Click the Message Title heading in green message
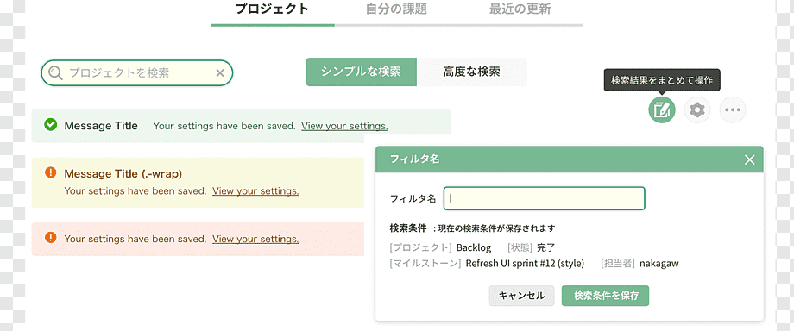The image size is (794, 331). 101,126
